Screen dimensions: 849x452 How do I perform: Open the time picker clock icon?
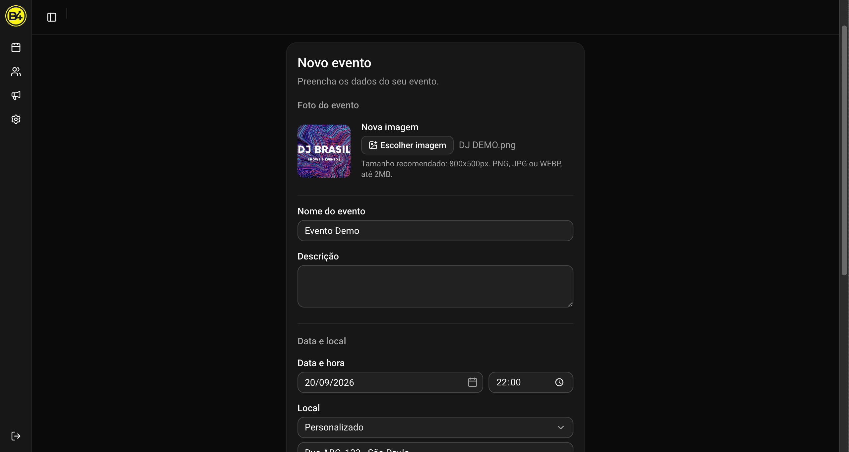(559, 382)
